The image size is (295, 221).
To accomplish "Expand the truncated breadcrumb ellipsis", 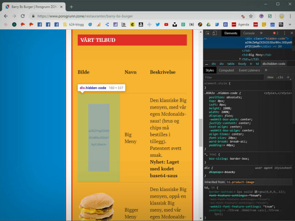I will click(207, 64).
